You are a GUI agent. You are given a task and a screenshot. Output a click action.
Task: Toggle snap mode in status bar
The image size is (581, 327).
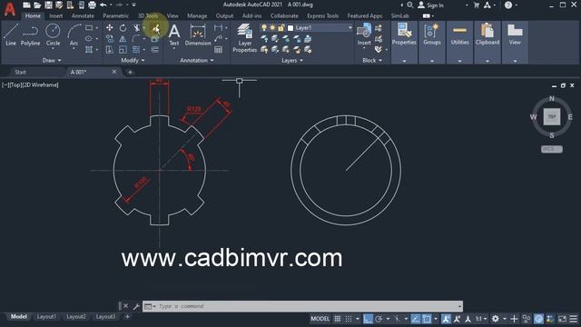[x=349, y=319]
